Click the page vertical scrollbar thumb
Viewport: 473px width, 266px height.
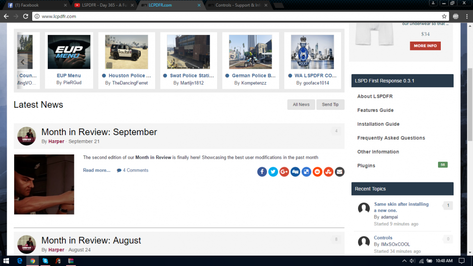470,104
